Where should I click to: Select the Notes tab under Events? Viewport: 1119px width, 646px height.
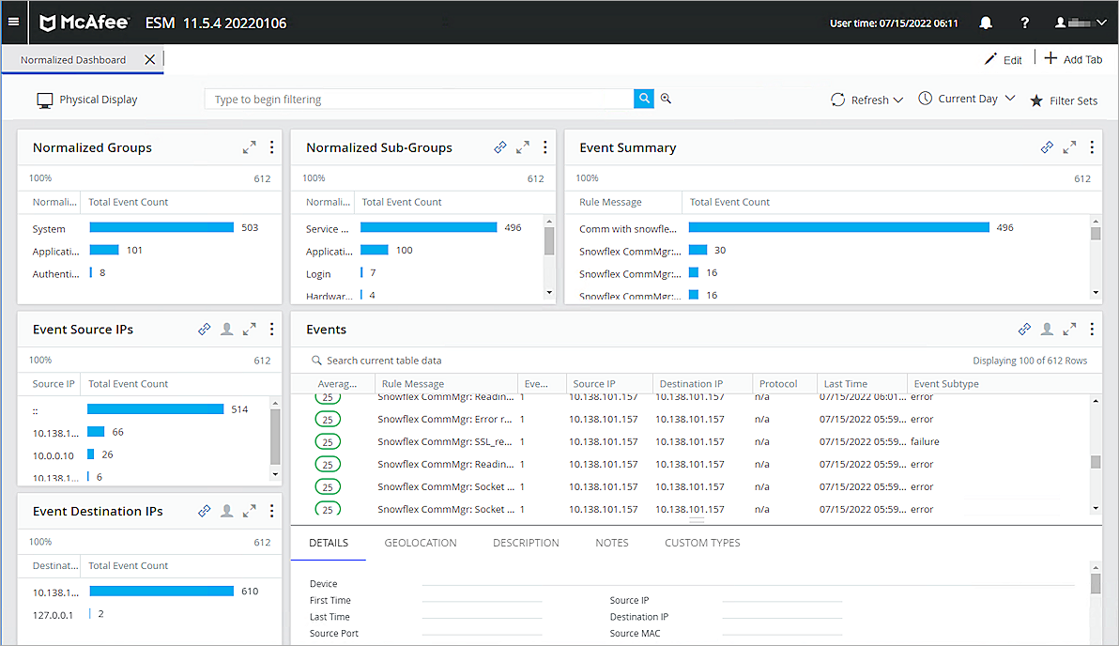(x=611, y=543)
